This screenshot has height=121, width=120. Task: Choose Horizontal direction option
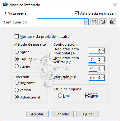point(16,83)
